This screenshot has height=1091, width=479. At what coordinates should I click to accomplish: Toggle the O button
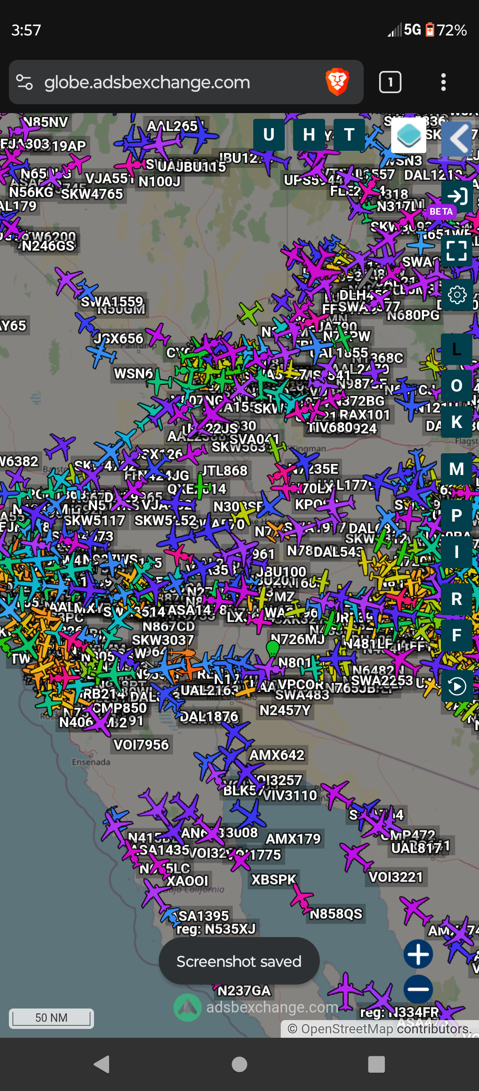coord(457,386)
